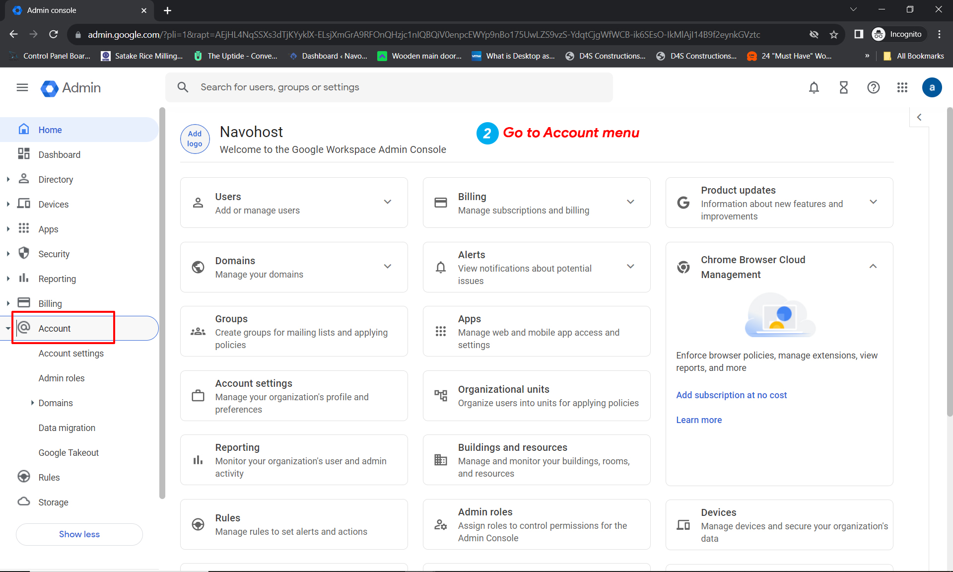
Task: Click Add subscription at no cost
Action: click(731, 395)
